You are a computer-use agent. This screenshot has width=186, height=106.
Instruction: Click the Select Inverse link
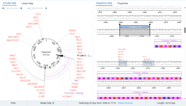tap(125, 103)
